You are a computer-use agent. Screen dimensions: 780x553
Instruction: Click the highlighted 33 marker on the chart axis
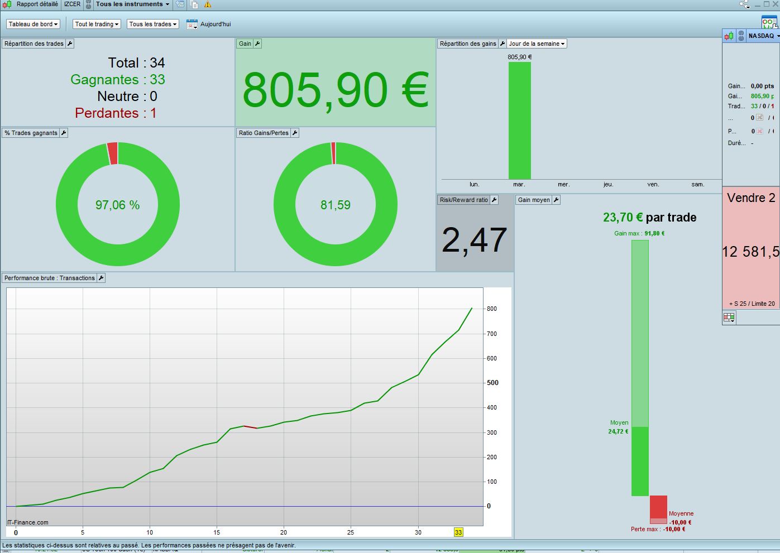(458, 532)
